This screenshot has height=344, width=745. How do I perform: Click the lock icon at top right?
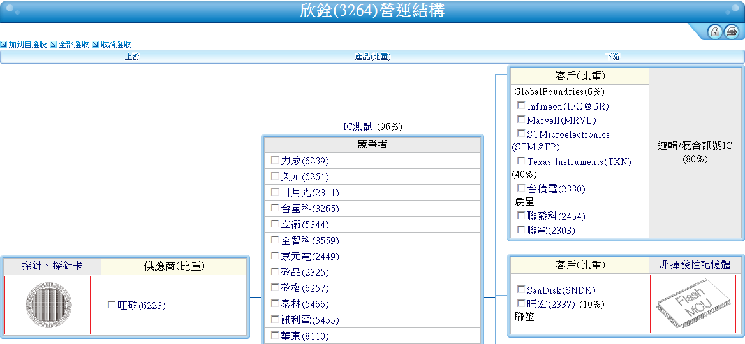click(x=715, y=32)
